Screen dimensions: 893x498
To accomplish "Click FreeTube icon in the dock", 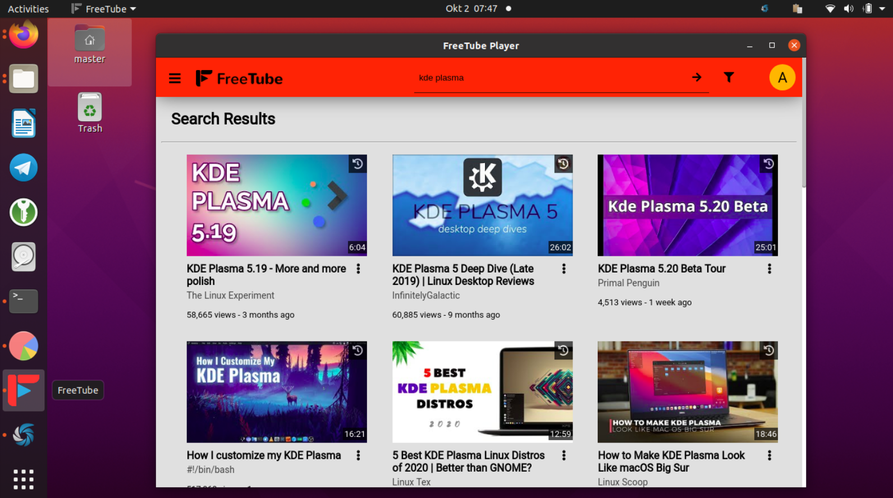I will coord(24,390).
